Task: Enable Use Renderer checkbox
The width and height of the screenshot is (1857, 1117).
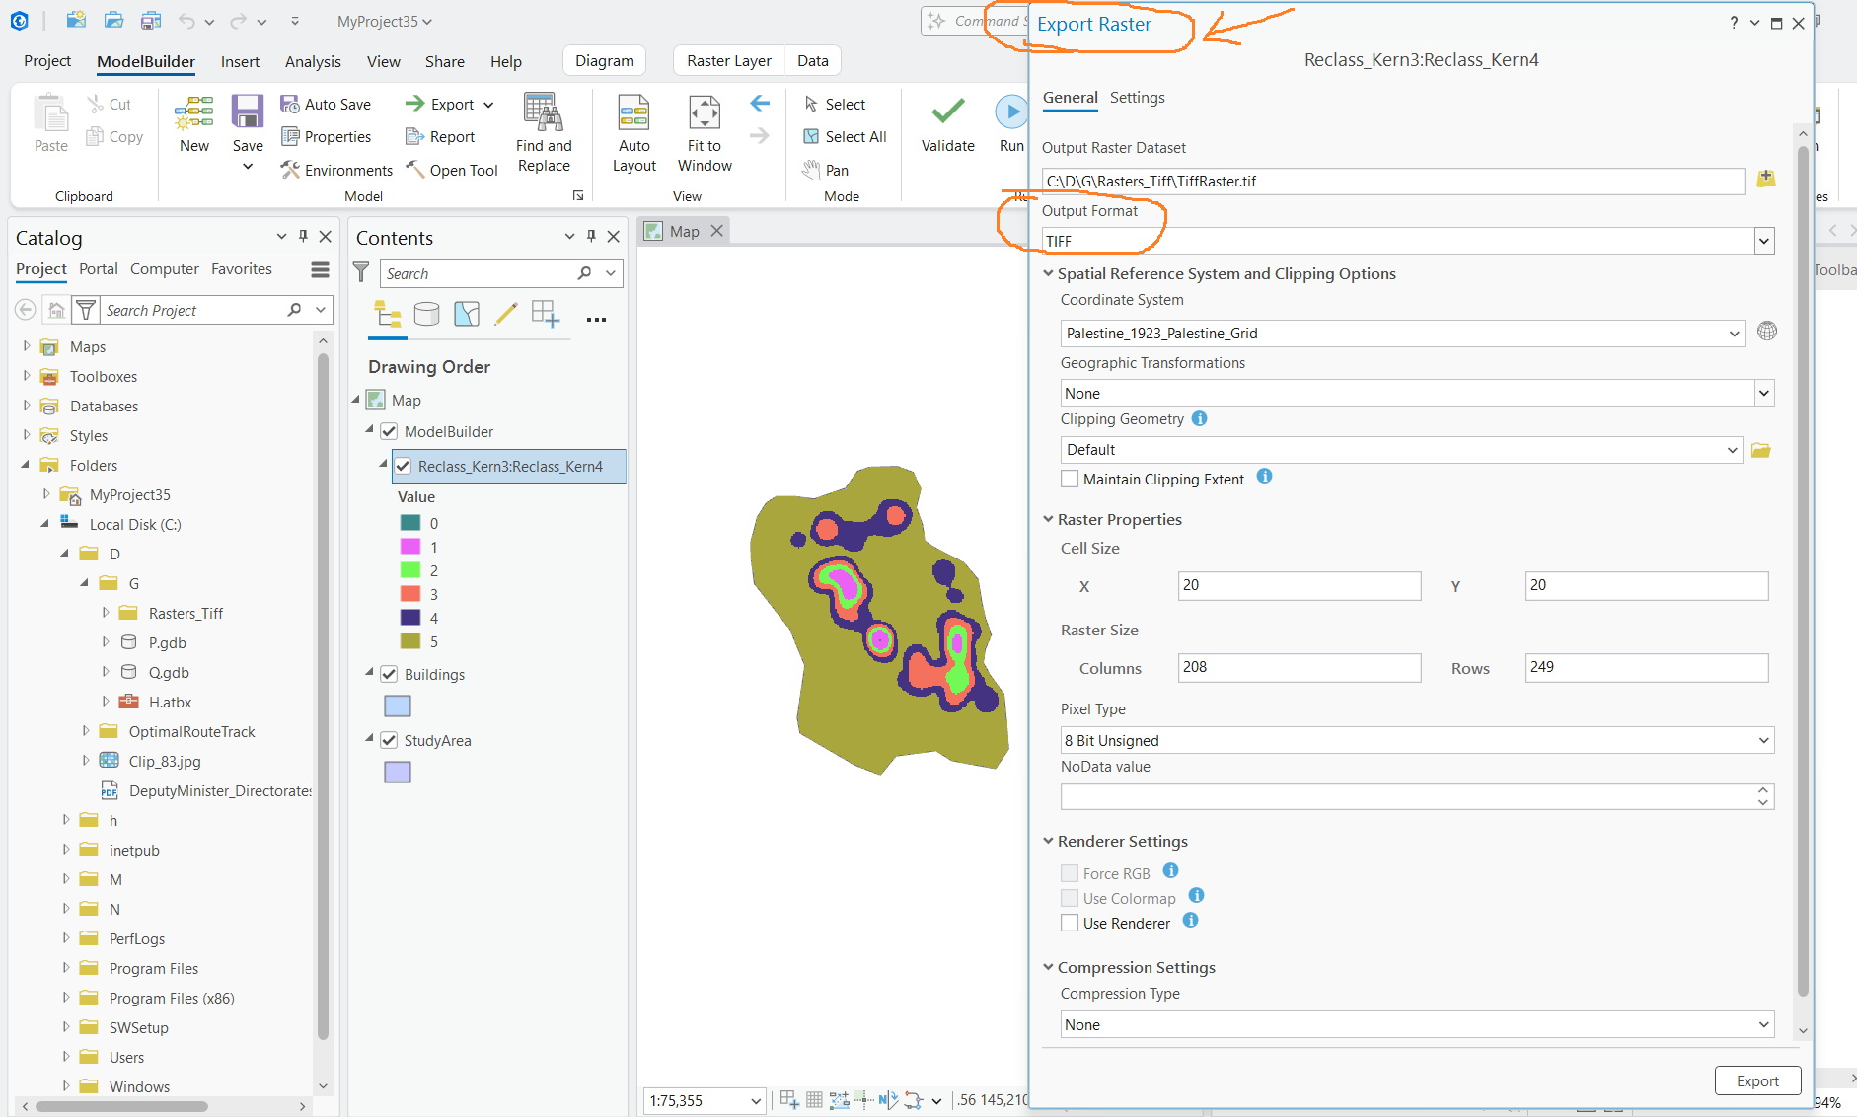Action: (x=1070, y=923)
